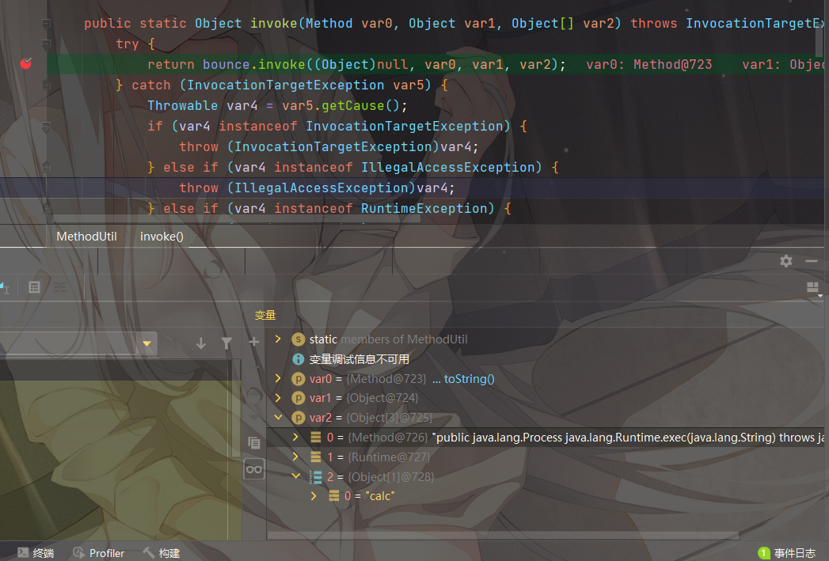
Task: Toggle the breakpoint on the return line
Action: [26, 64]
